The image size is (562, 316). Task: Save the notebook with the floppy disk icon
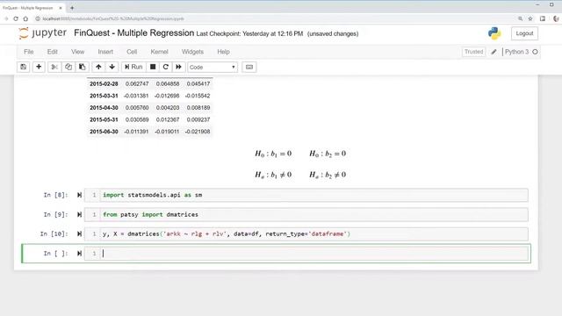24,67
